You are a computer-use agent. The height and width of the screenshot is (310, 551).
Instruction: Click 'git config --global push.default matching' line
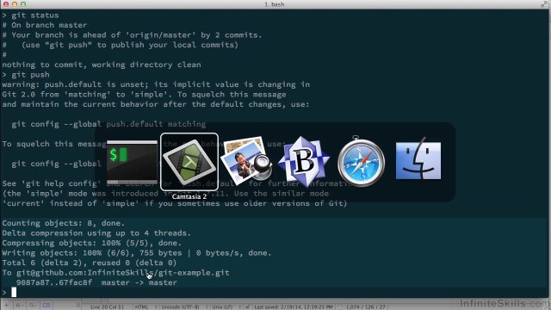[x=108, y=124]
